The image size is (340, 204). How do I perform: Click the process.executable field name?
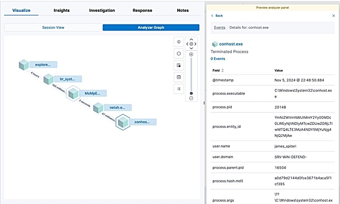click(x=229, y=93)
